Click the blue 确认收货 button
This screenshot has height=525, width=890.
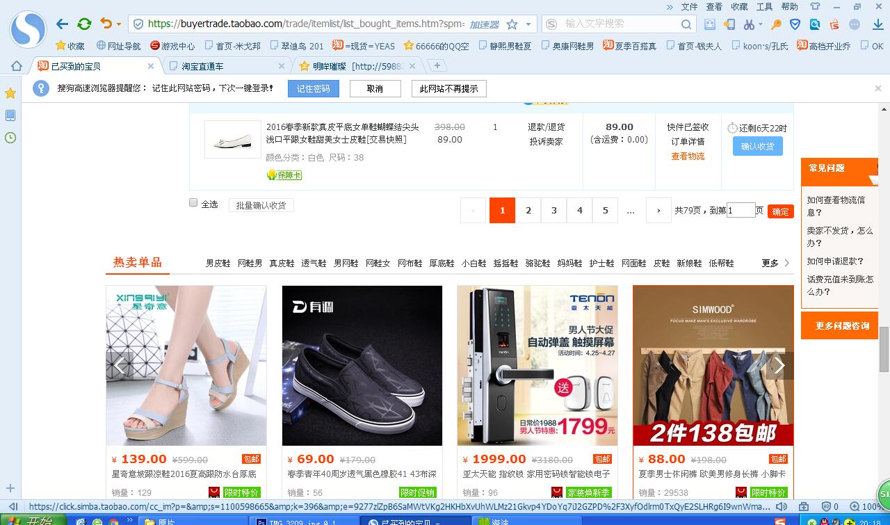(756, 146)
